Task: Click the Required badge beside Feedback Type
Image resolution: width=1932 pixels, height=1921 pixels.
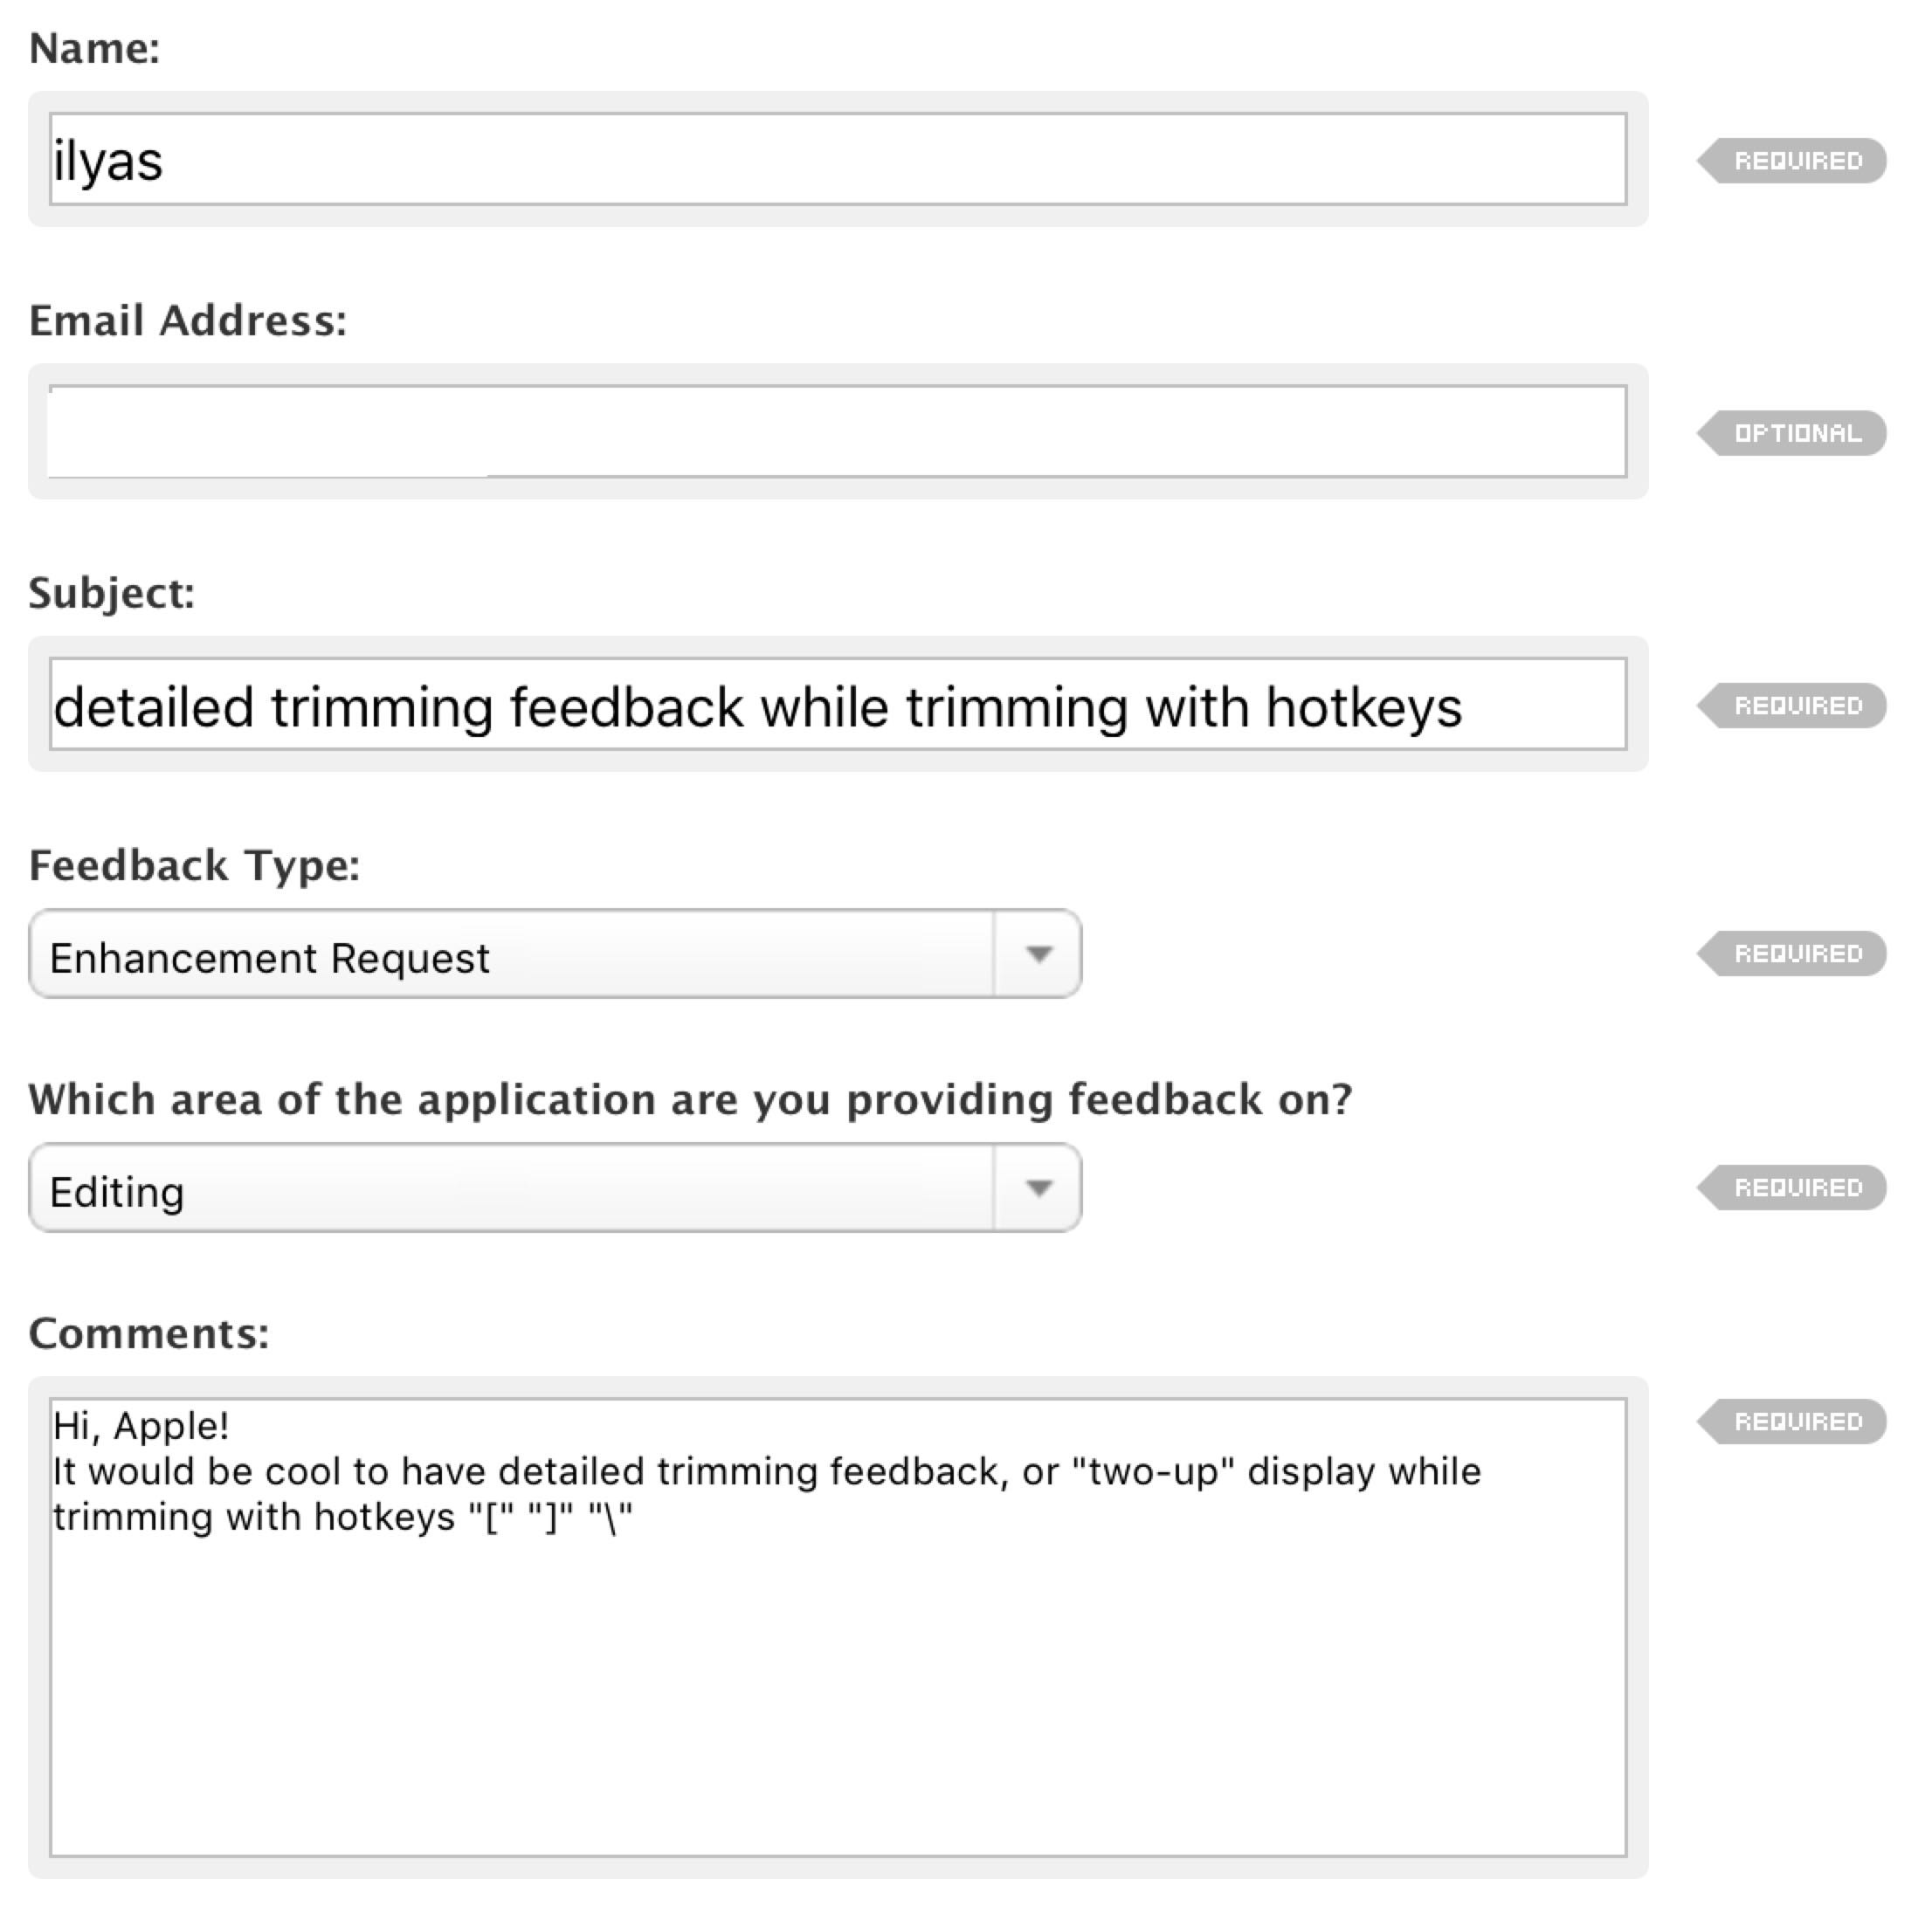Action: point(1791,954)
